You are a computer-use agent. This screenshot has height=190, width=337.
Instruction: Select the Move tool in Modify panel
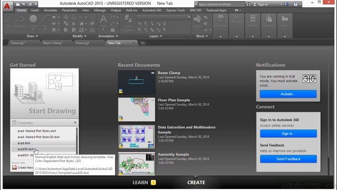(66, 17)
